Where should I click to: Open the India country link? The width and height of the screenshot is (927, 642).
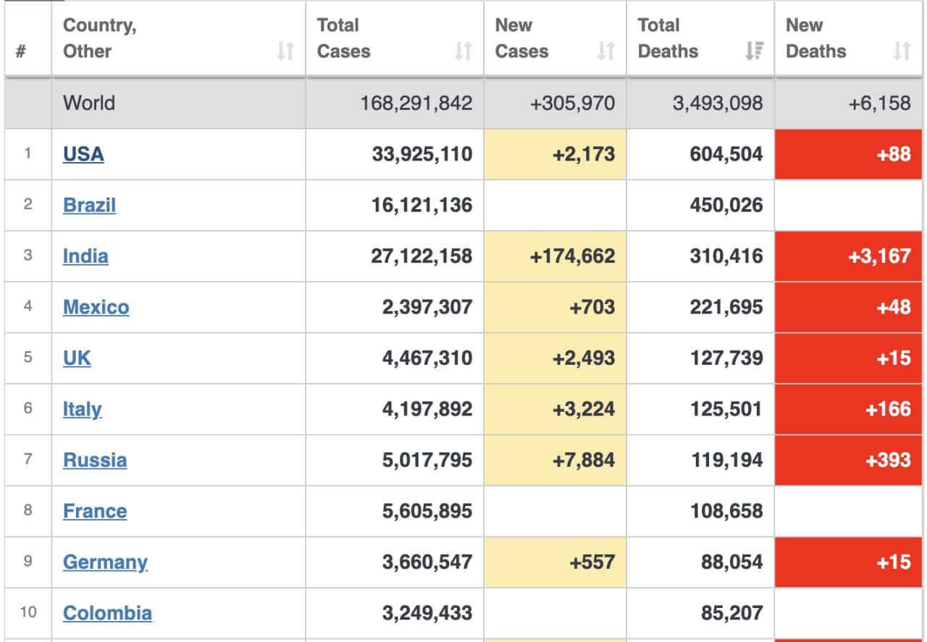85,256
